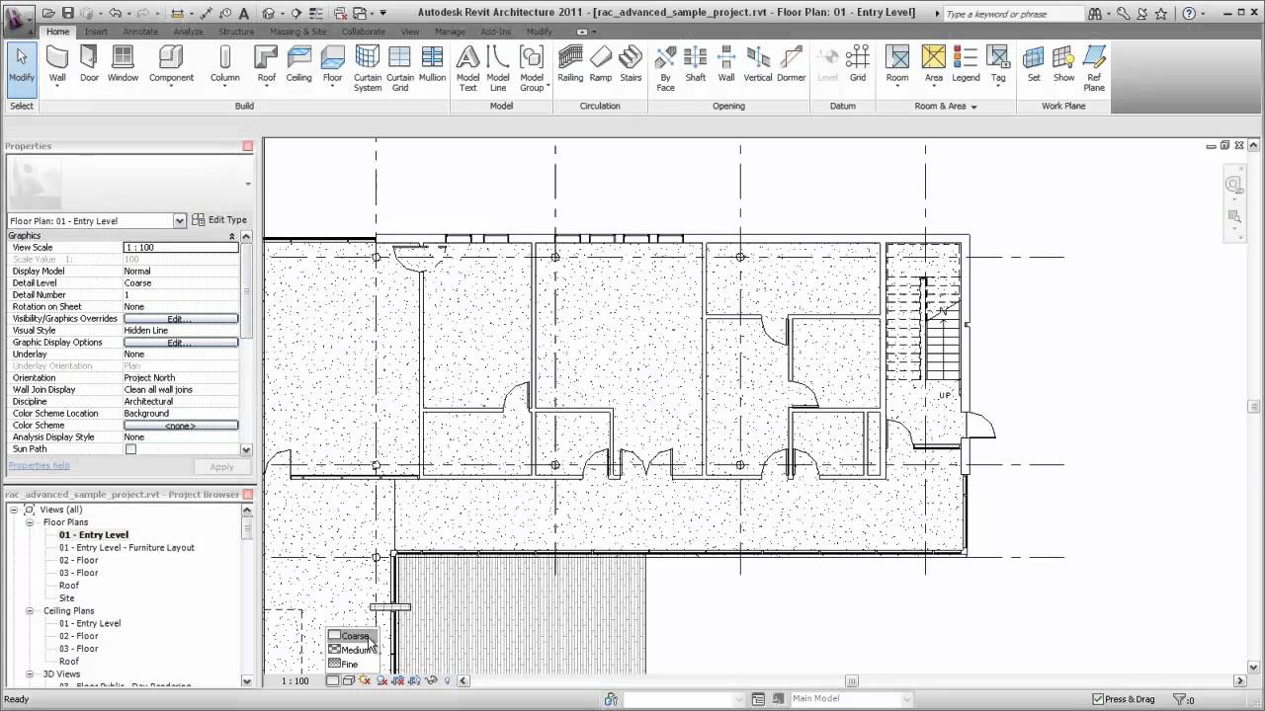Open the Massing & Site ribbon tab
The height and width of the screenshot is (711, 1265).
pyautogui.click(x=297, y=32)
